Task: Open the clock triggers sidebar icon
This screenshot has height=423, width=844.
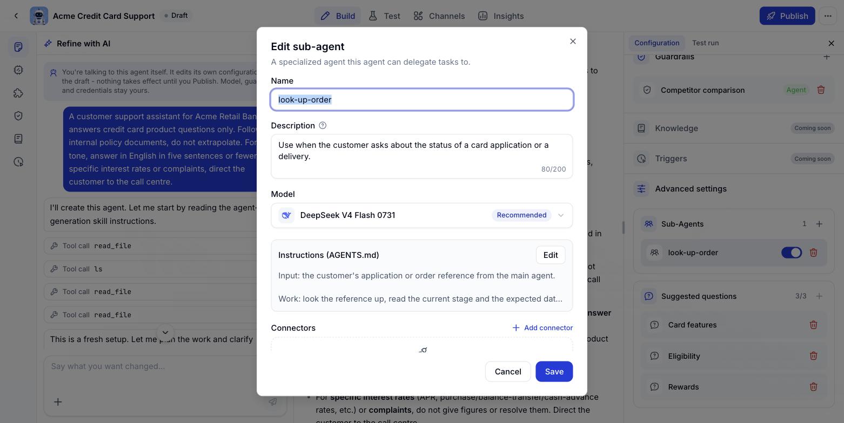Action: [18, 162]
